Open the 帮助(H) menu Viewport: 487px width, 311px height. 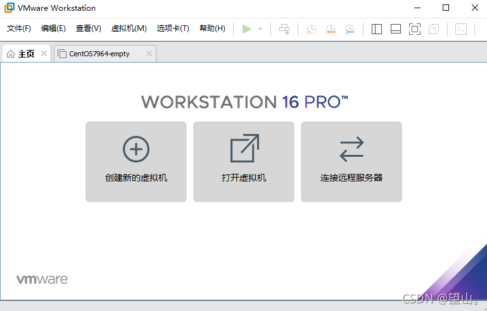click(212, 28)
